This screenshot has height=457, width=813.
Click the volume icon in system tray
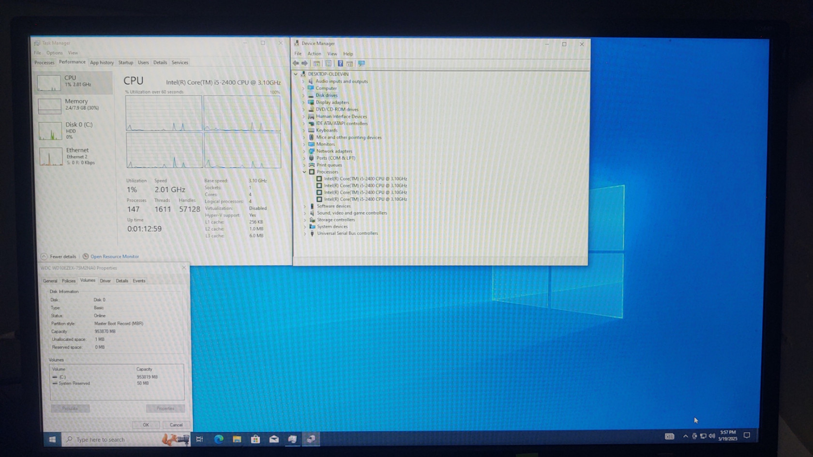coord(712,436)
